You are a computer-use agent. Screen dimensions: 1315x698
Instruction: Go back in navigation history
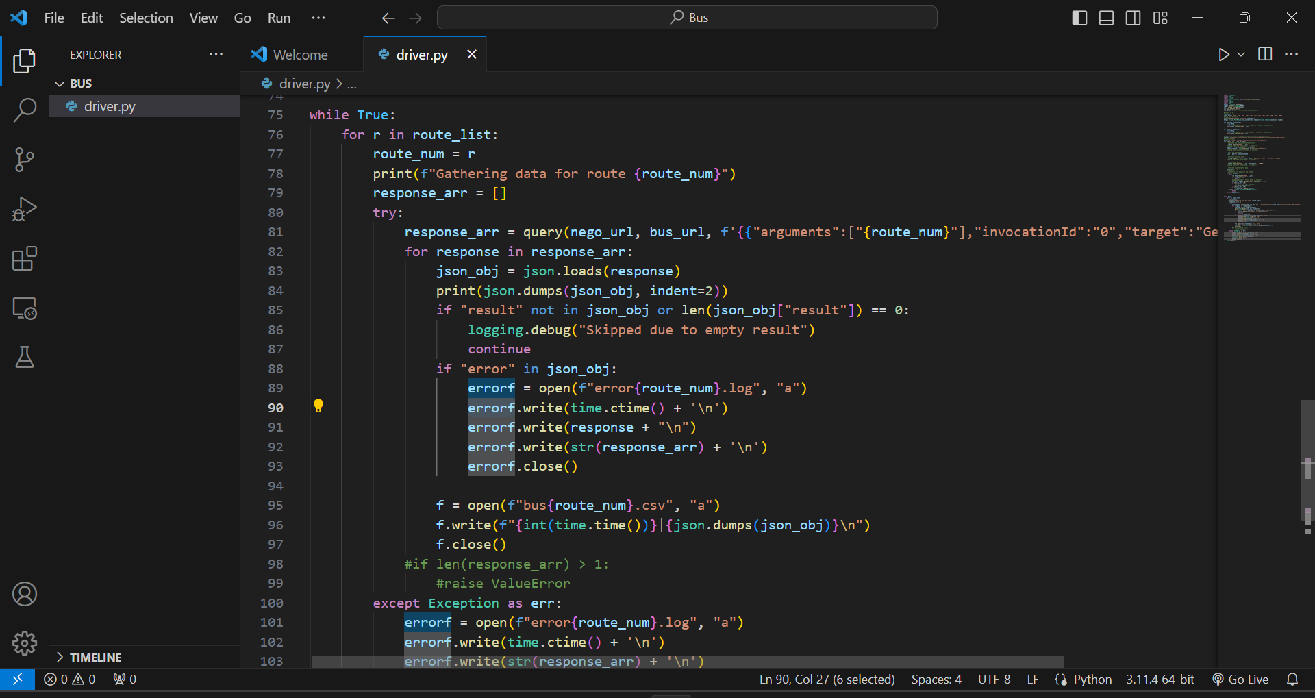388,18
